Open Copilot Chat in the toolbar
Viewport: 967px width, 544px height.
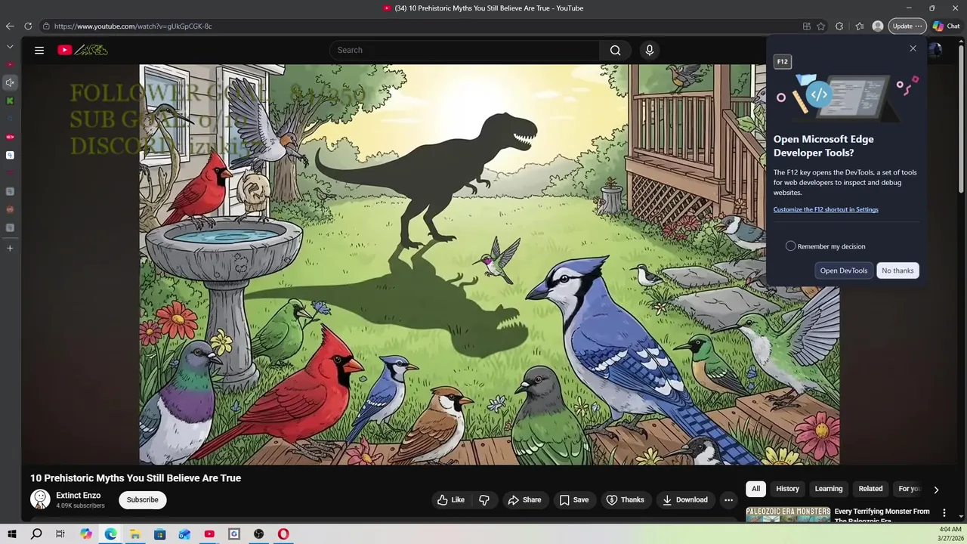(946, 26)
